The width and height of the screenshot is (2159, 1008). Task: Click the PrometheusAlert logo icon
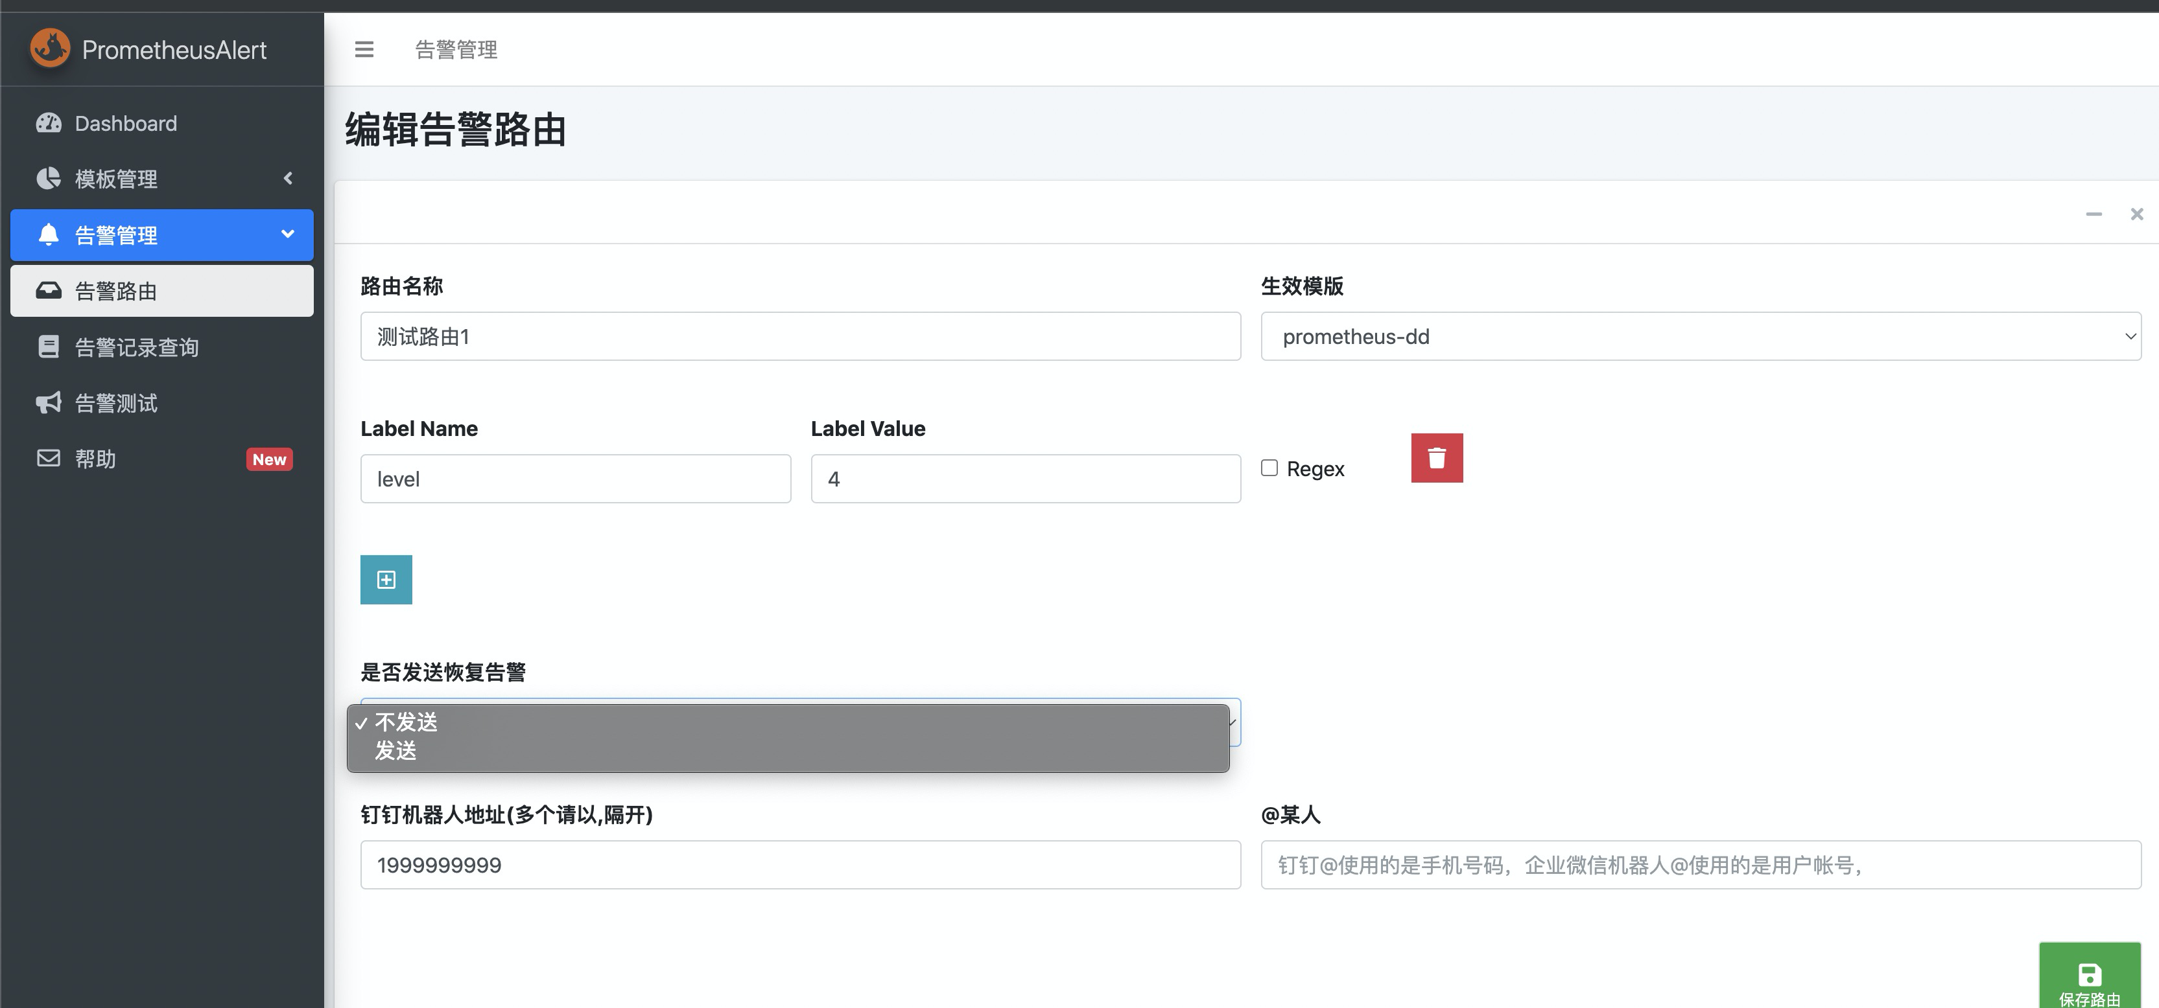pos(51,48)
